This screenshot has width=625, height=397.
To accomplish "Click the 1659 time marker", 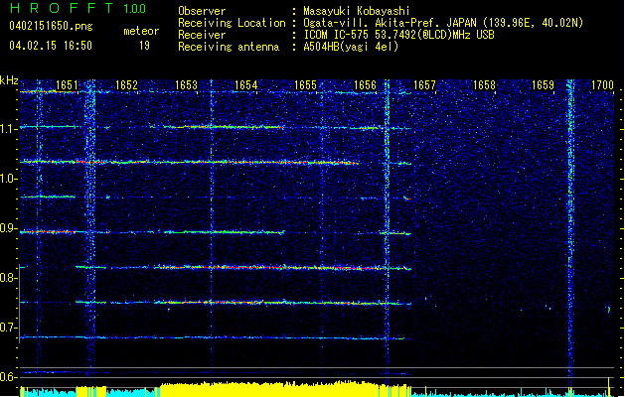I will tap(544, 85).
